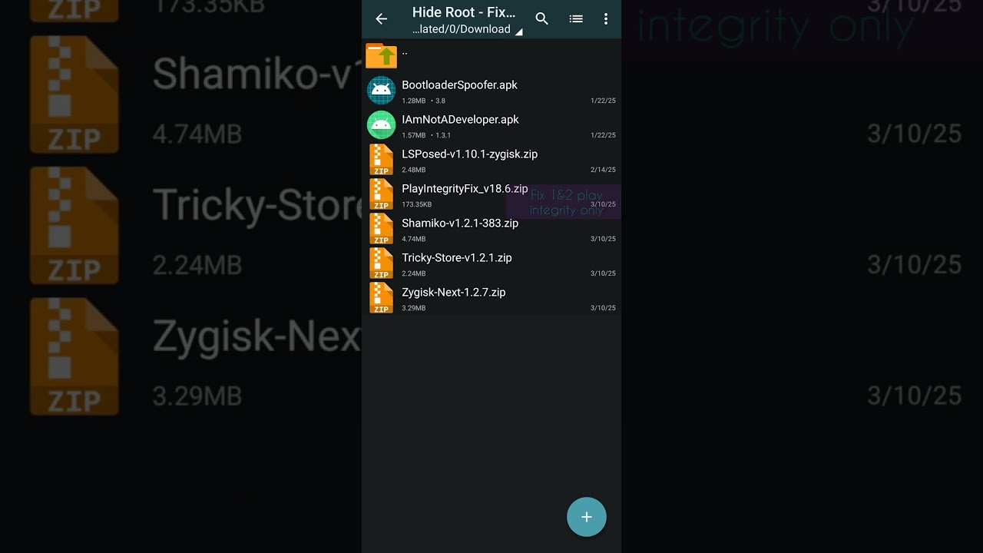Viewport: 983px width, 553px height.
Task: Tap the Shamiko zip file icon
Action: (x=382, y=229)
